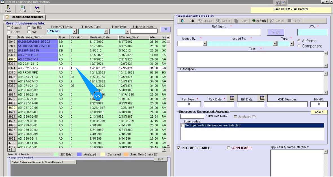Open the Eff. Date calendar picker
This screenshot has height=177, width=333.
tap(262, 98)
